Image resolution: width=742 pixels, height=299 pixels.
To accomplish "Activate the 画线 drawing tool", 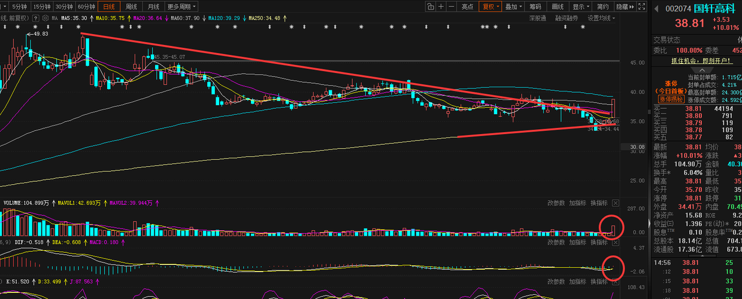I will tap(558, 7).
